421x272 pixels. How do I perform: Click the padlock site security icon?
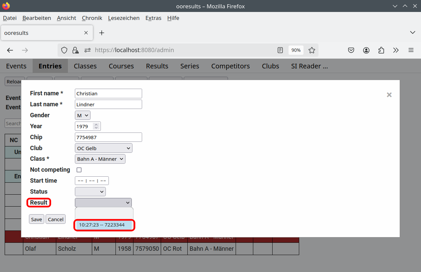pyautogui.click(x=76, y=50)
